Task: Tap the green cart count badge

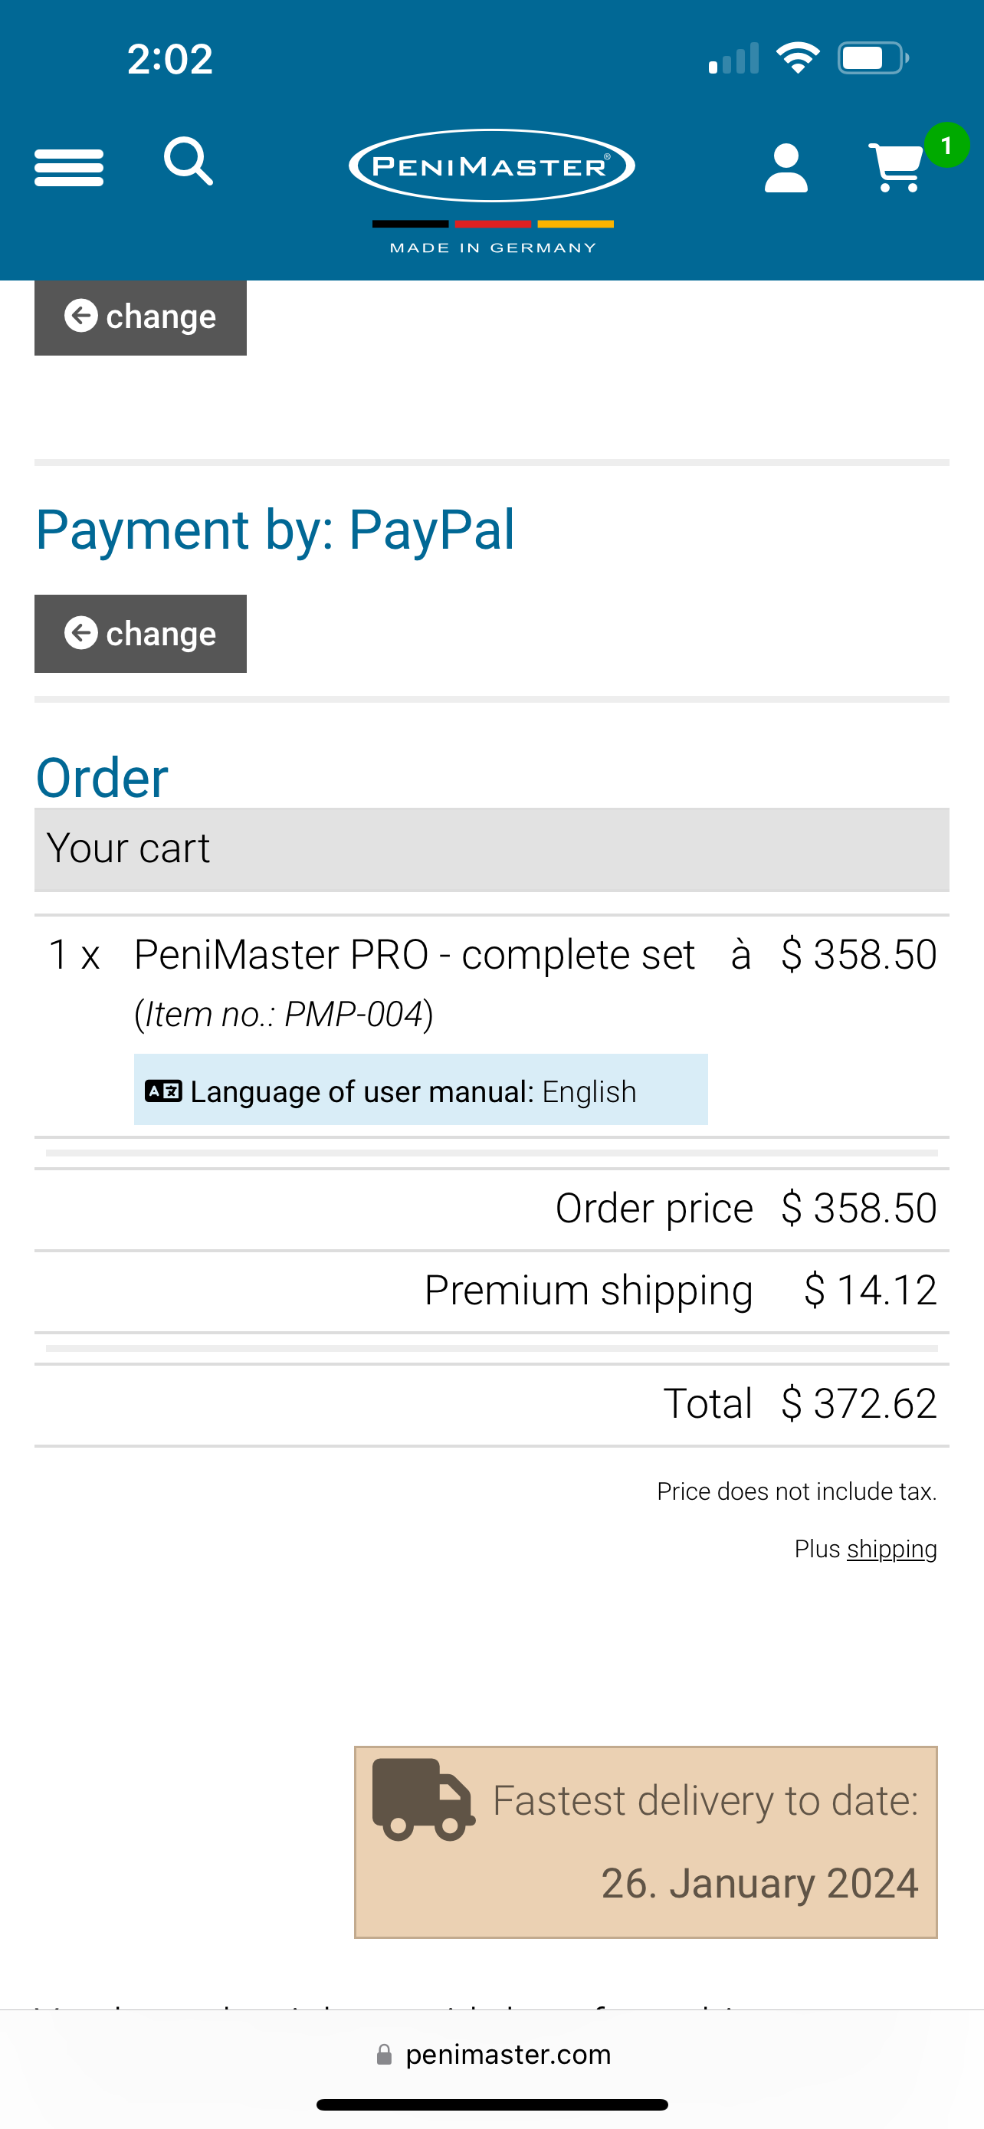Action: 946,146
